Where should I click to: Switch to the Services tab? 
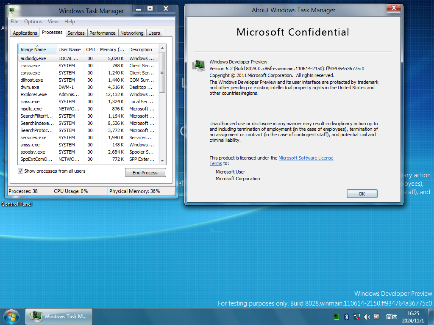(x=76, y=33)
